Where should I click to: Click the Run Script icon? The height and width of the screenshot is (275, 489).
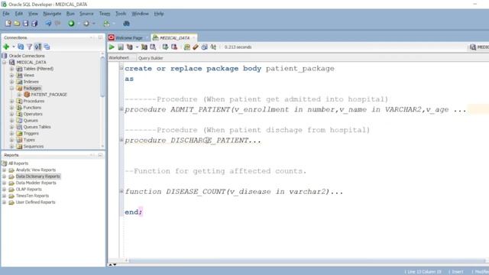coord(121,47)
